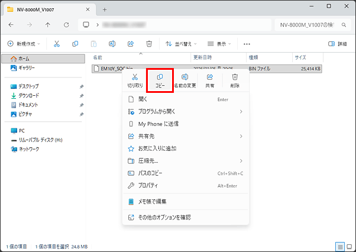Click toolbar Delete trash icon
356x252 pixels.
coord(149,44)
